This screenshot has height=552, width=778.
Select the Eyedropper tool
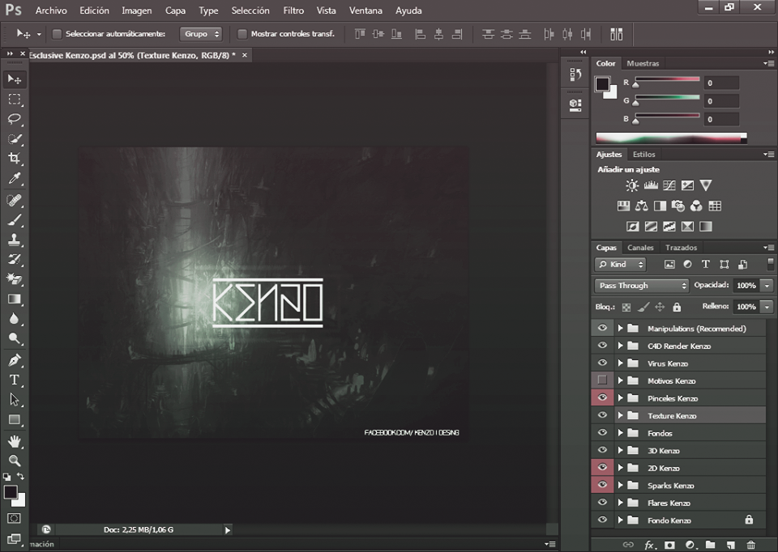15,178
